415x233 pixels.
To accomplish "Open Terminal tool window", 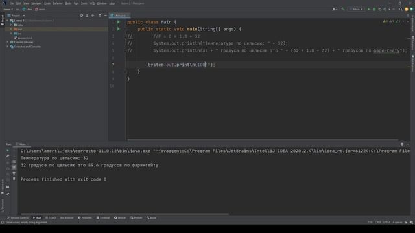I will 103,218.
